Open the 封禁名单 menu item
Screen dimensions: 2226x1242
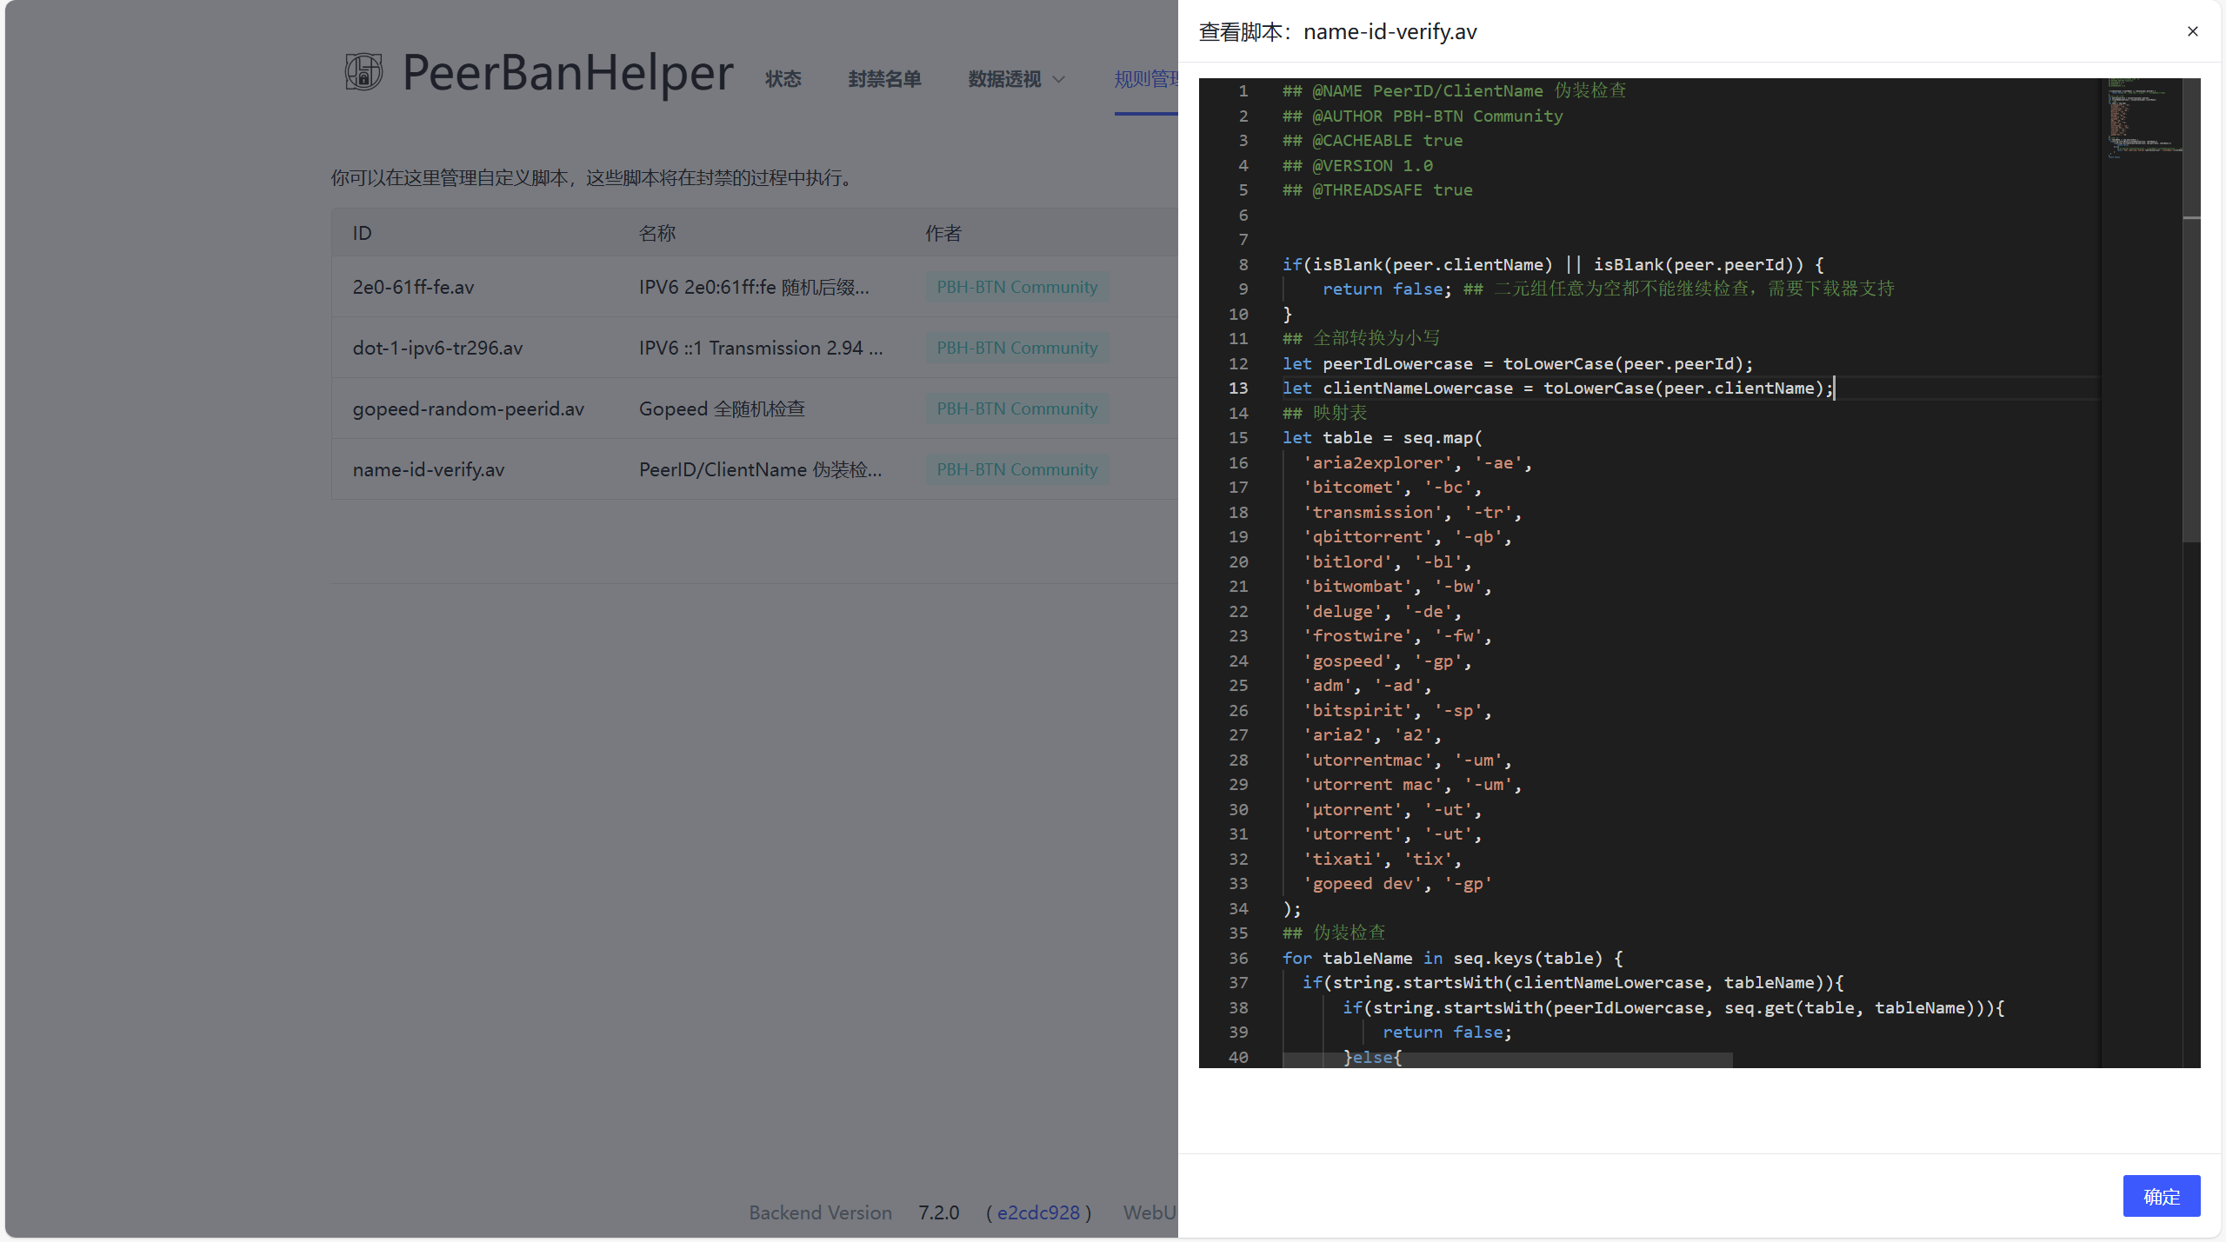(884, 79)
